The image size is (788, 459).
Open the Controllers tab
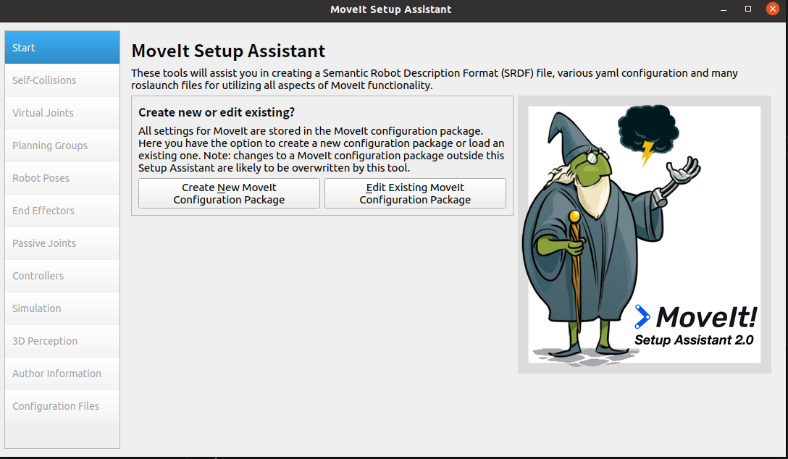coord(62,276)
